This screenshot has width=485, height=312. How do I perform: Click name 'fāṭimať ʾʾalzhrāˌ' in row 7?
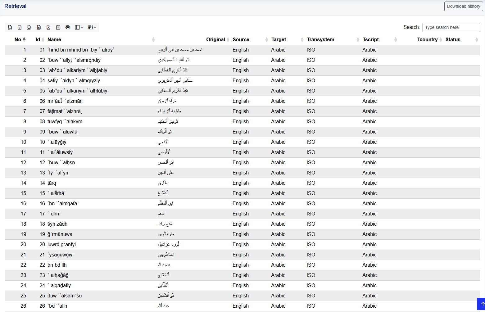(x=65, y=111)
